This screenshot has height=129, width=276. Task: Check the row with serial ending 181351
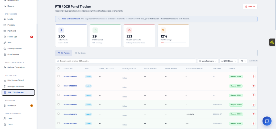(58, 95)
